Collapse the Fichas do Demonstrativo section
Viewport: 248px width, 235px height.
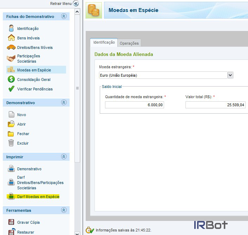tap(64, 17)
